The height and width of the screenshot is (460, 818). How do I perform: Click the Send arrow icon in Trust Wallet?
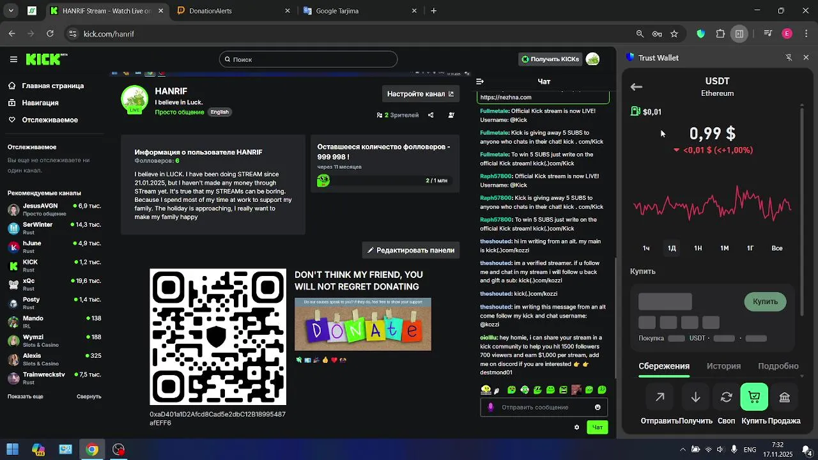click(660, 397)
